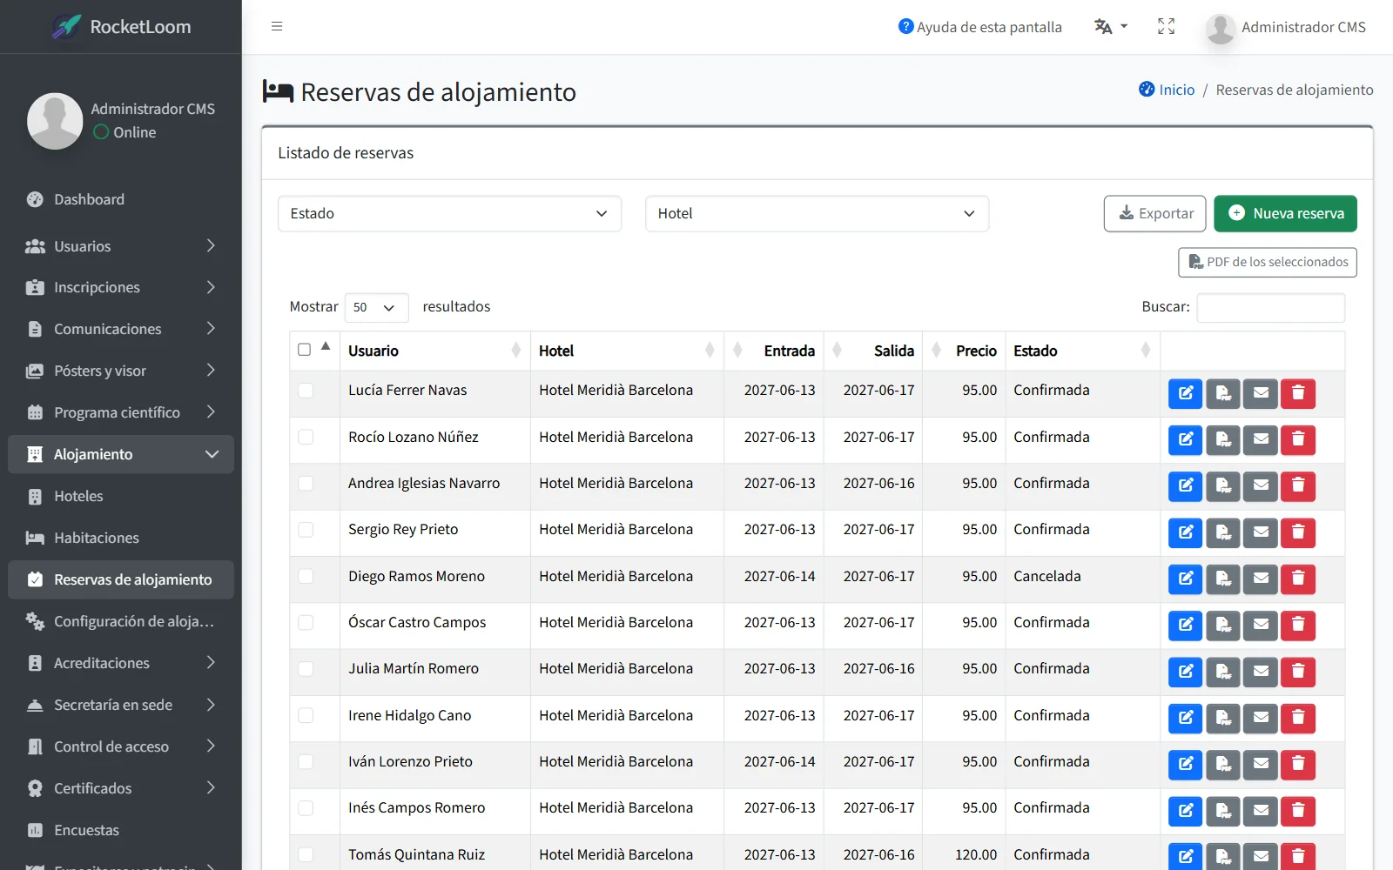The width and height of the screenshot is (1393, 870).
Task: Click the Exportar button
Action: (1154, 214)
